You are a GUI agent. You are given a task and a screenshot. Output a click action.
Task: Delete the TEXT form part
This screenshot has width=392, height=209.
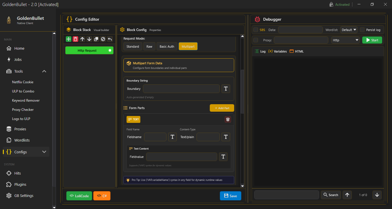click(228, 119)
